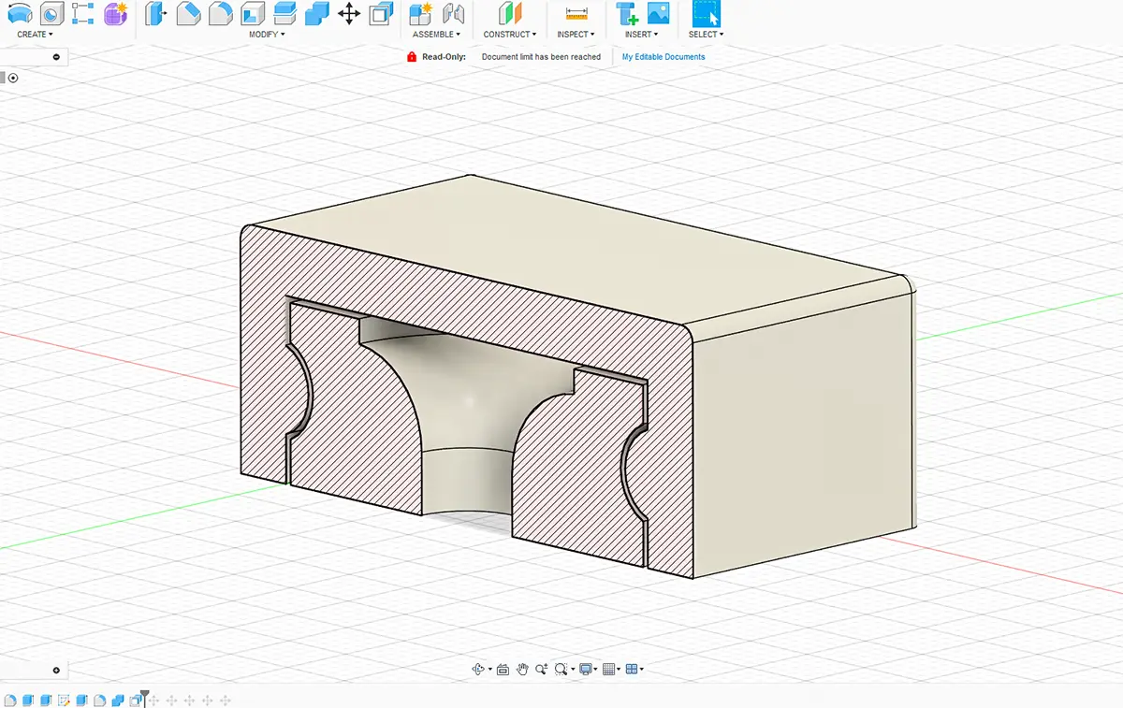Image resolution: width=1123 pixels, height=708 pixels.
Task: Open the SELECT menu
Action: point(706,35)
